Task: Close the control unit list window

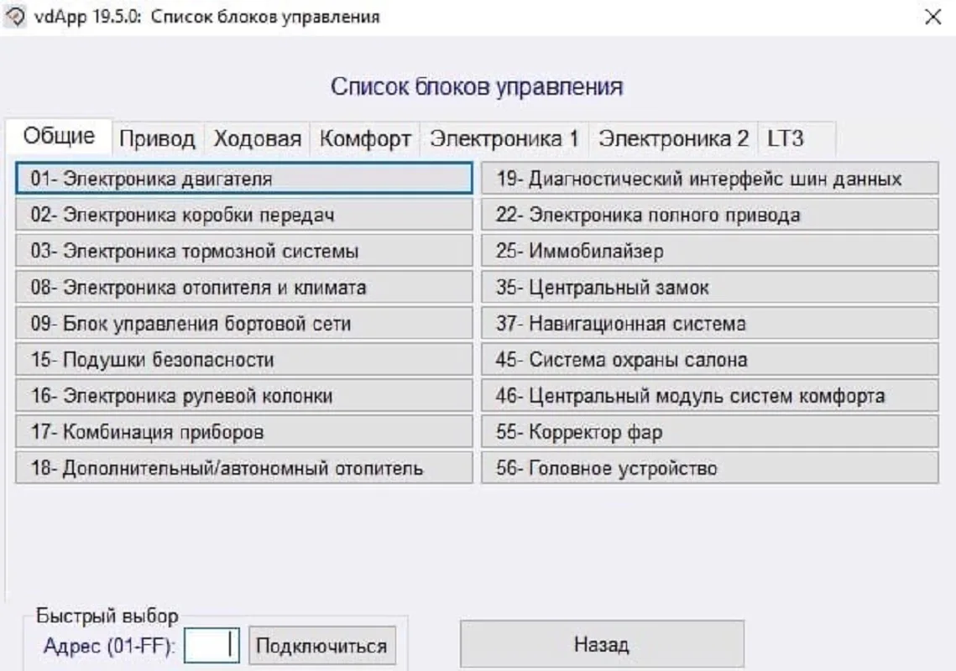Action: click(932, 18)
